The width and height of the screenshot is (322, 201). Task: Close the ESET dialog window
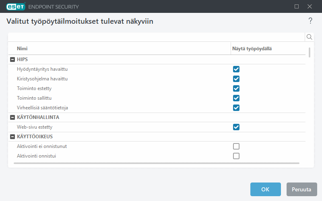coord(310,6)
